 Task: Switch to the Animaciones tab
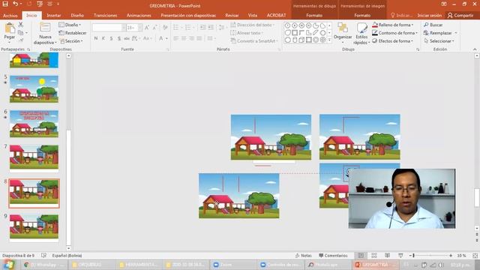(139, 15)
